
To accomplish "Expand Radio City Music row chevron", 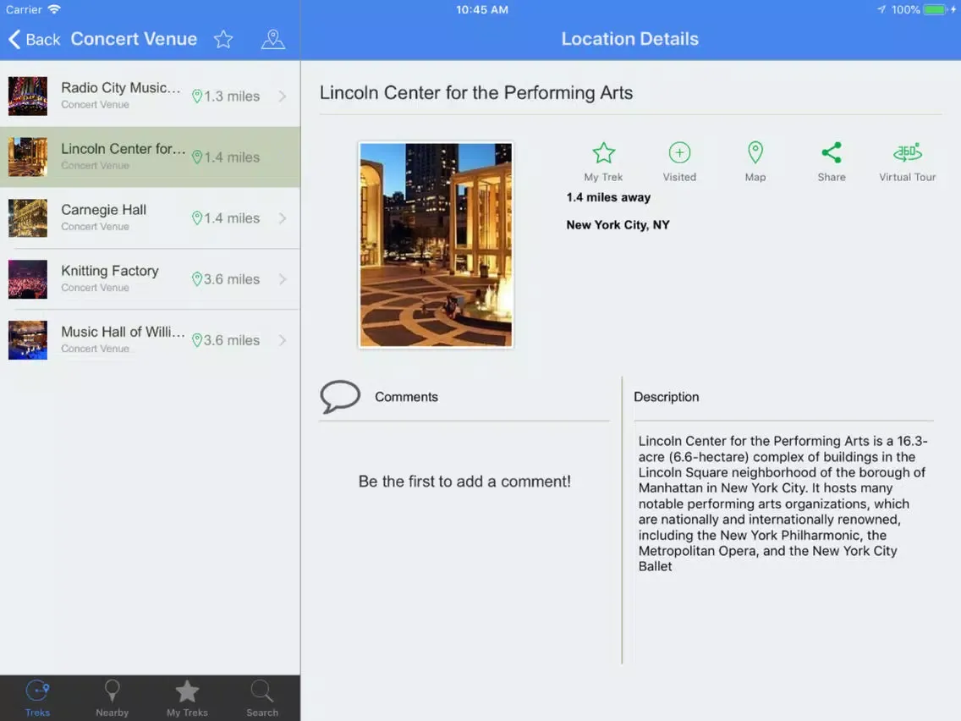I will 283,96.
